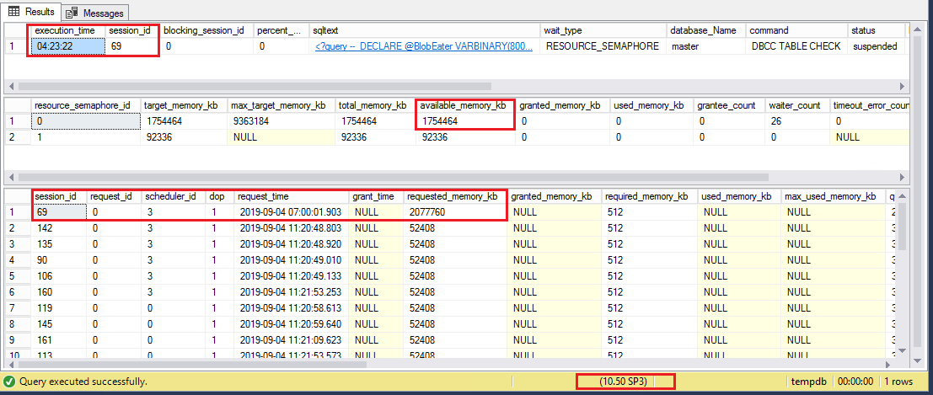Image resolution: width=933 pixels, height=395 pixels.
Task: Click the query executed successfully status icon
Action: tap(9, 382)
